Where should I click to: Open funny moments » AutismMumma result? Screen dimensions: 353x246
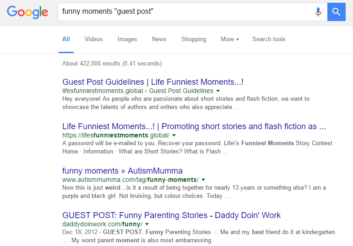click(122, 171)
